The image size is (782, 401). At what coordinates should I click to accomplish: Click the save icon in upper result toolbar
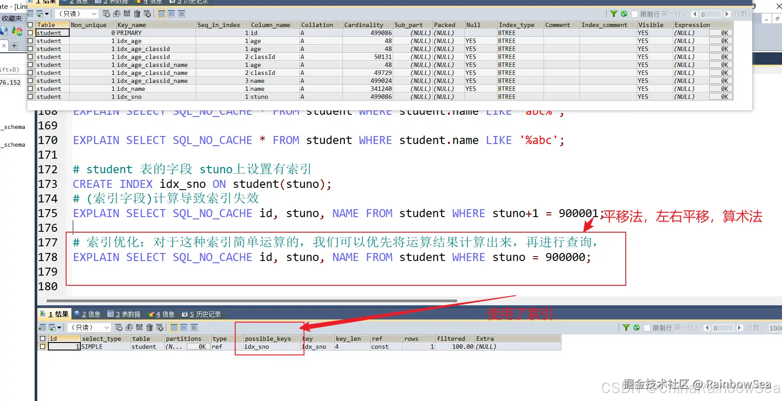127,14
